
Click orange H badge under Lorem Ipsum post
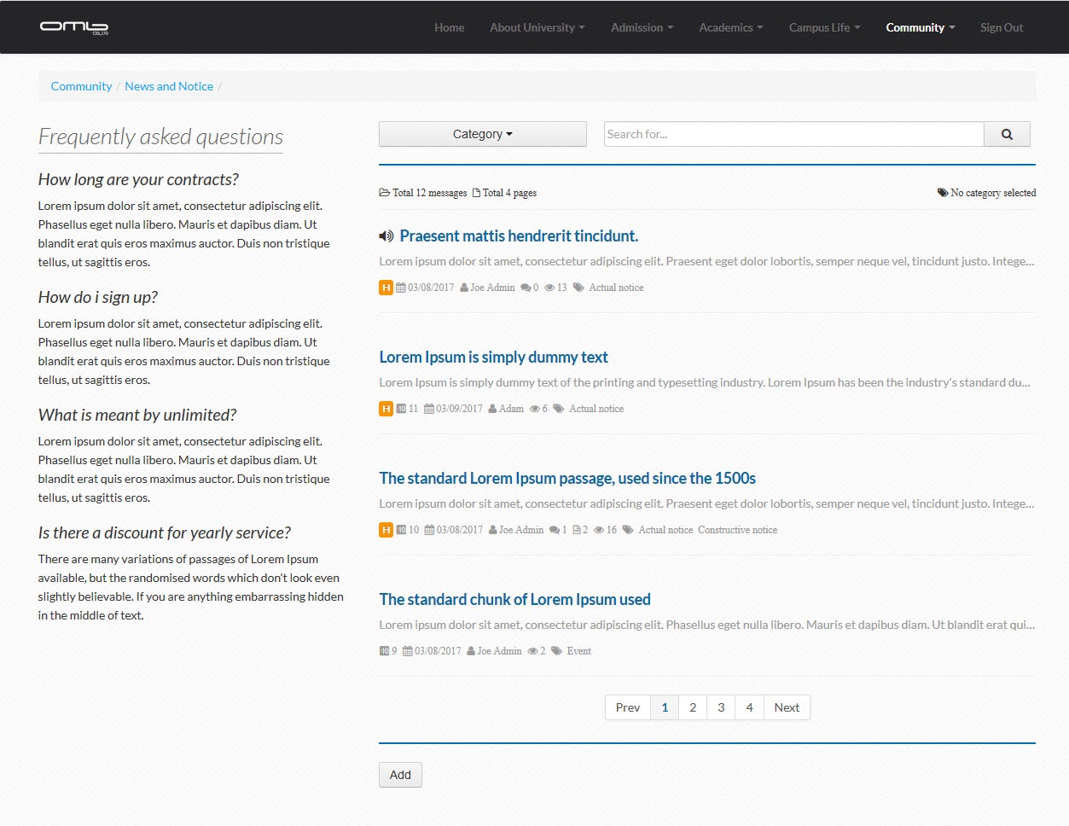pyautogui.click(x=386, y=409)
